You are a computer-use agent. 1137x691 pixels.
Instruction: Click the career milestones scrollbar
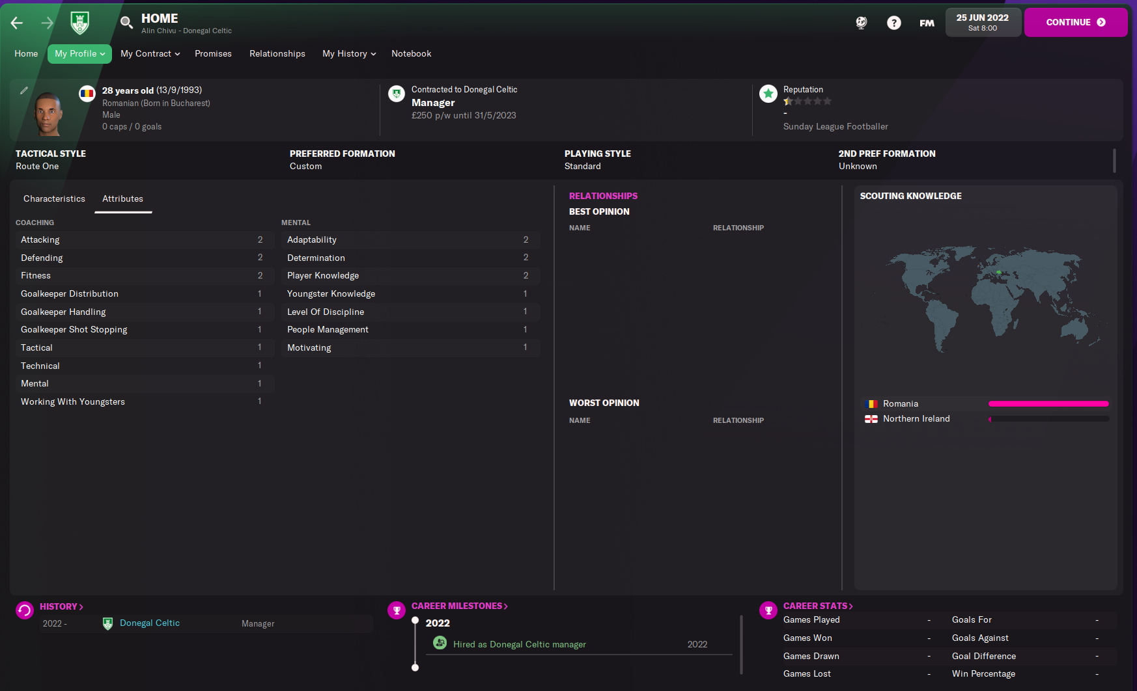(741, 644)
